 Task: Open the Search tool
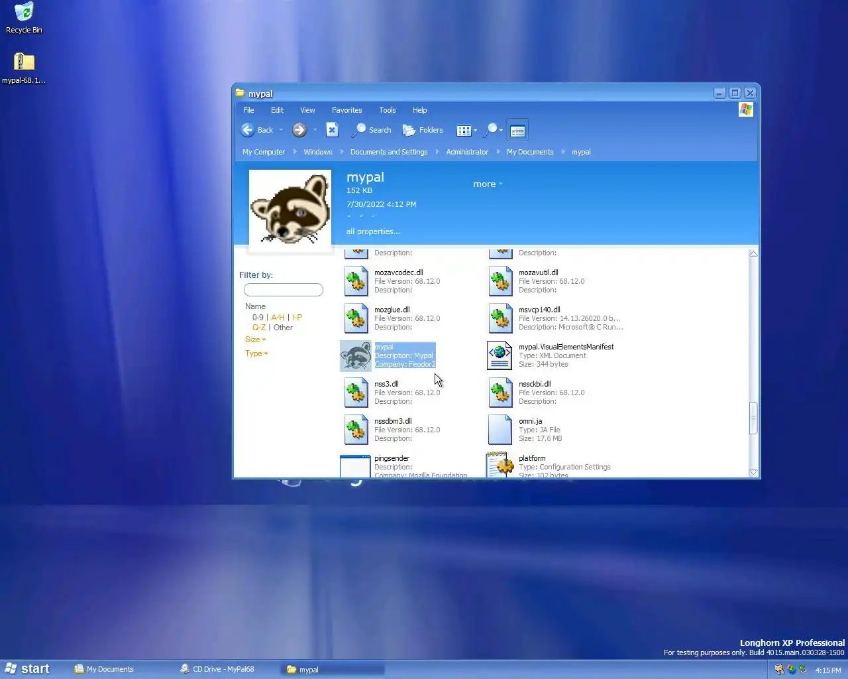372,130
